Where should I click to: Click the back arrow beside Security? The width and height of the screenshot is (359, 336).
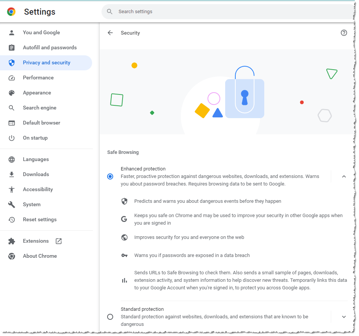click(110, 33)
